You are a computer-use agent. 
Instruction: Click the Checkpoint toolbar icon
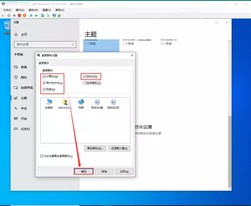(x=43, y=15)
